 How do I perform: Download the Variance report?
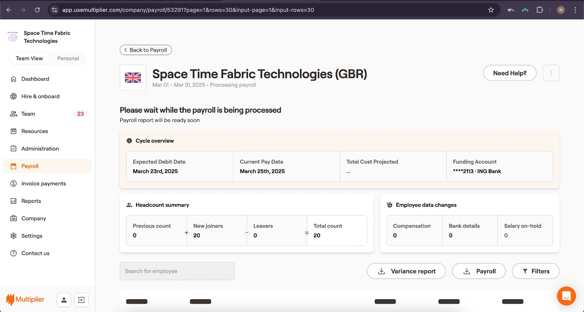point(406,271)
